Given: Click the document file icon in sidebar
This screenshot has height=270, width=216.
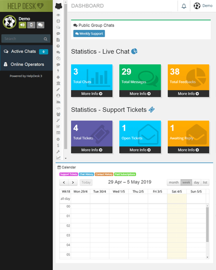Looking at the screenshot, I should (x=58, y=40).
